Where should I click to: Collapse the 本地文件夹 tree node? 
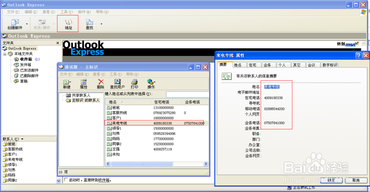5,54
